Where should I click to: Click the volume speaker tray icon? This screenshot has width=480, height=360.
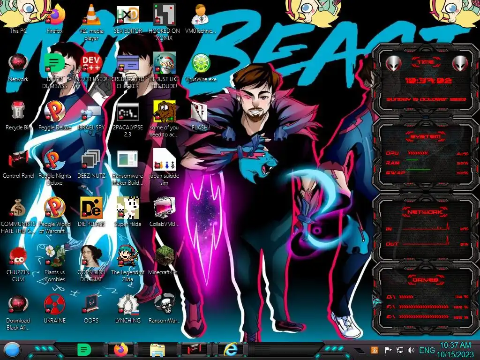click(x=411, y=350)
